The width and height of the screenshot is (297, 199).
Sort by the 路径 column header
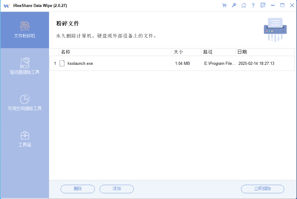(218, 52)
